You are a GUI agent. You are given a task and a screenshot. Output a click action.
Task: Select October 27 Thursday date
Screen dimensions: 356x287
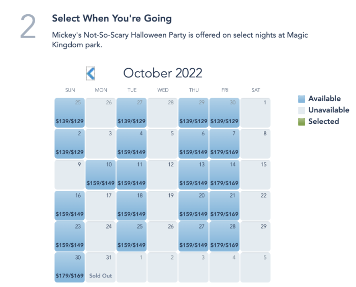pos(193,237)
